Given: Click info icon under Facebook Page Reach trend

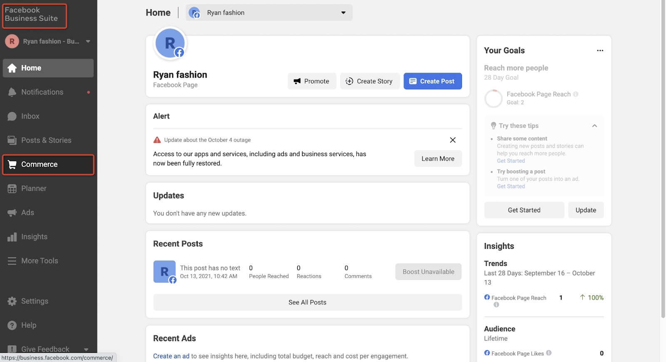Looking at the screenshot, I should 496,305.
